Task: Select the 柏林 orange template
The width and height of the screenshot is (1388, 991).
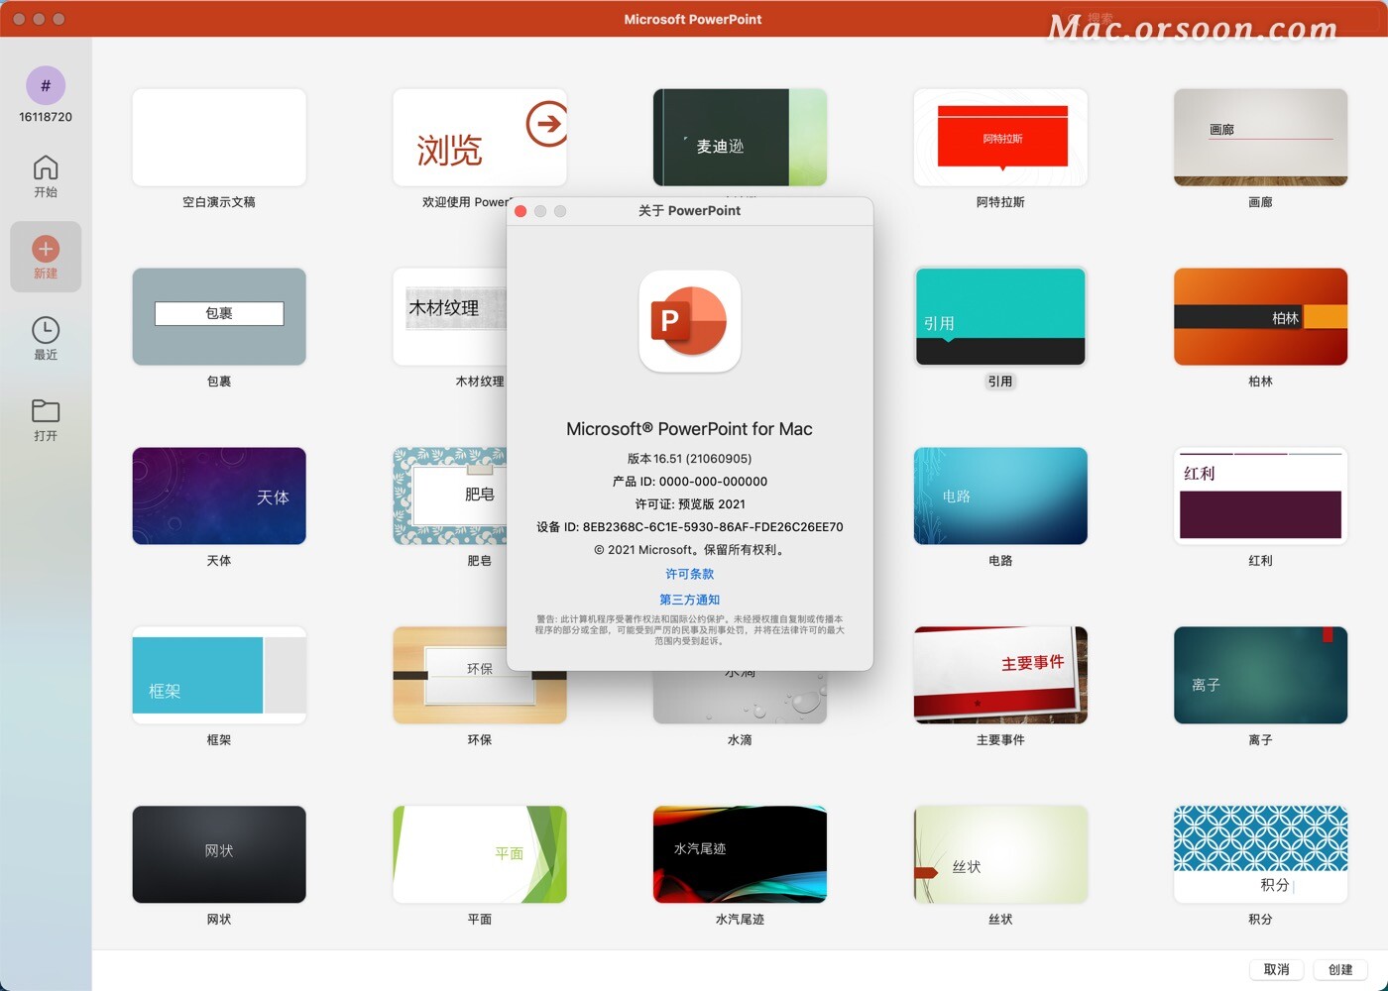Action: coord(1261,316)
